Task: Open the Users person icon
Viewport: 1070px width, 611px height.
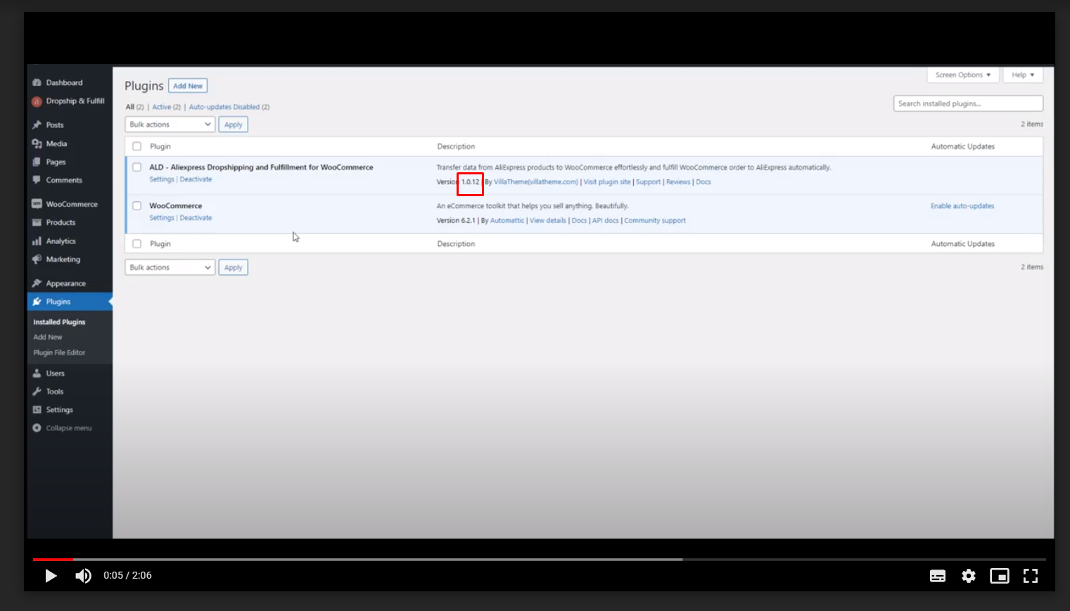Action: [37, 373]
